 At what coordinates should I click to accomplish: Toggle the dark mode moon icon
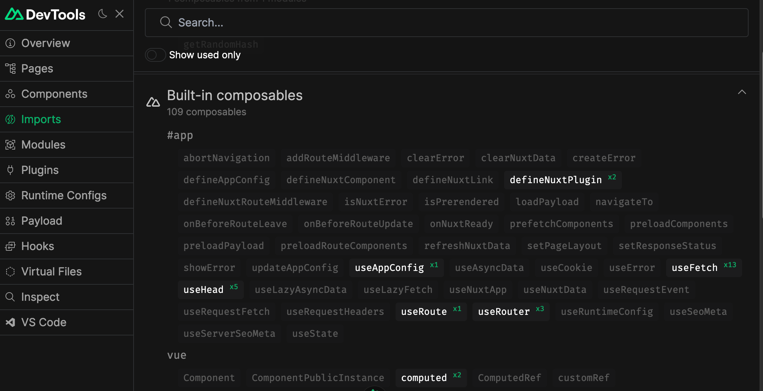pyautogui.click(x=102, y=14)
